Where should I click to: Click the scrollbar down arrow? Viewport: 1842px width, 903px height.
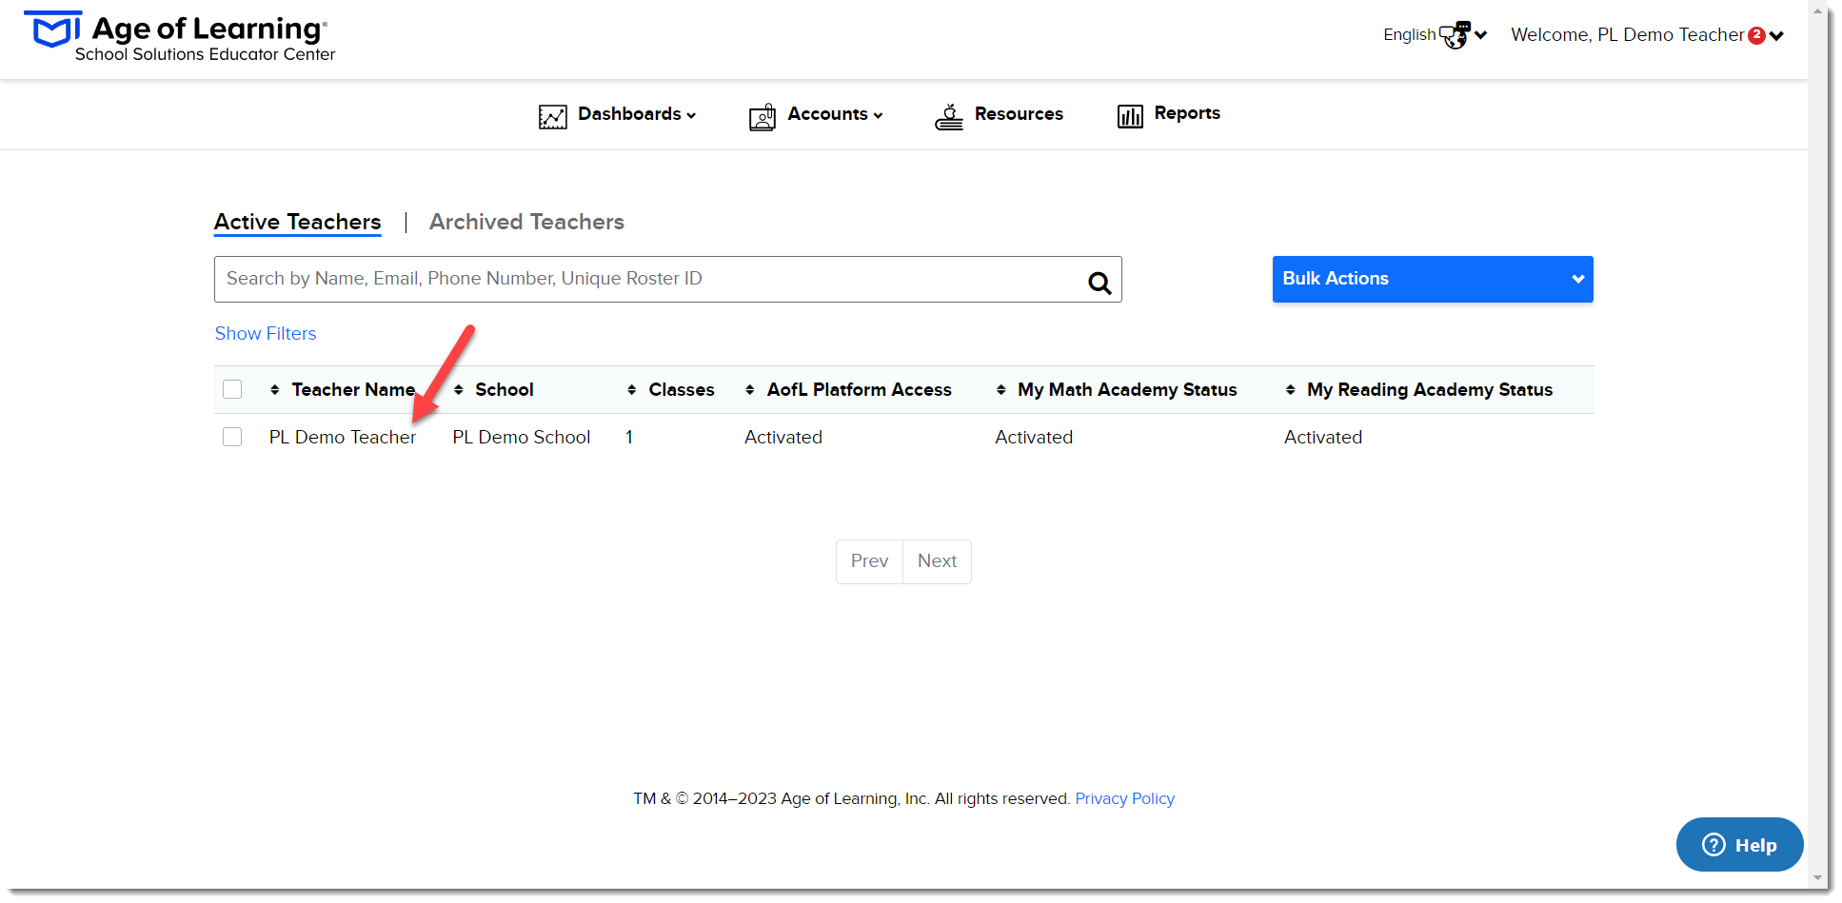coord(1817,878)
